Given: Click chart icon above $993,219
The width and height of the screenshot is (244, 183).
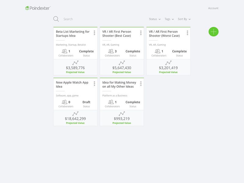Looking at the screenshot, I should click(x=122, y=113).
